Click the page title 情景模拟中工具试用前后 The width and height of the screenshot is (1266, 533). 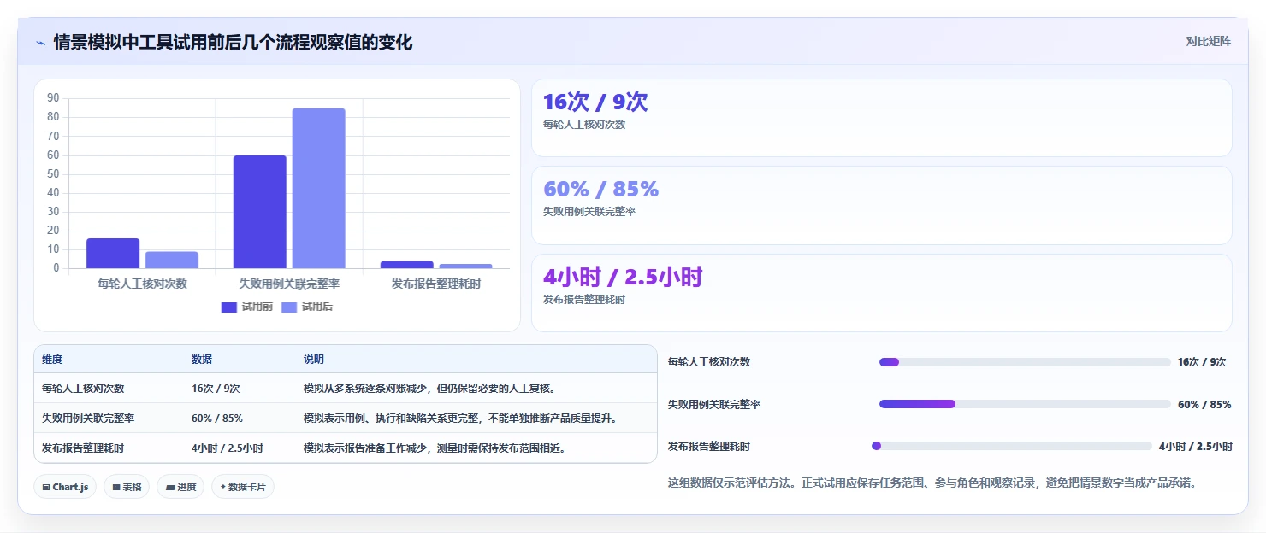tap(233, 42)
